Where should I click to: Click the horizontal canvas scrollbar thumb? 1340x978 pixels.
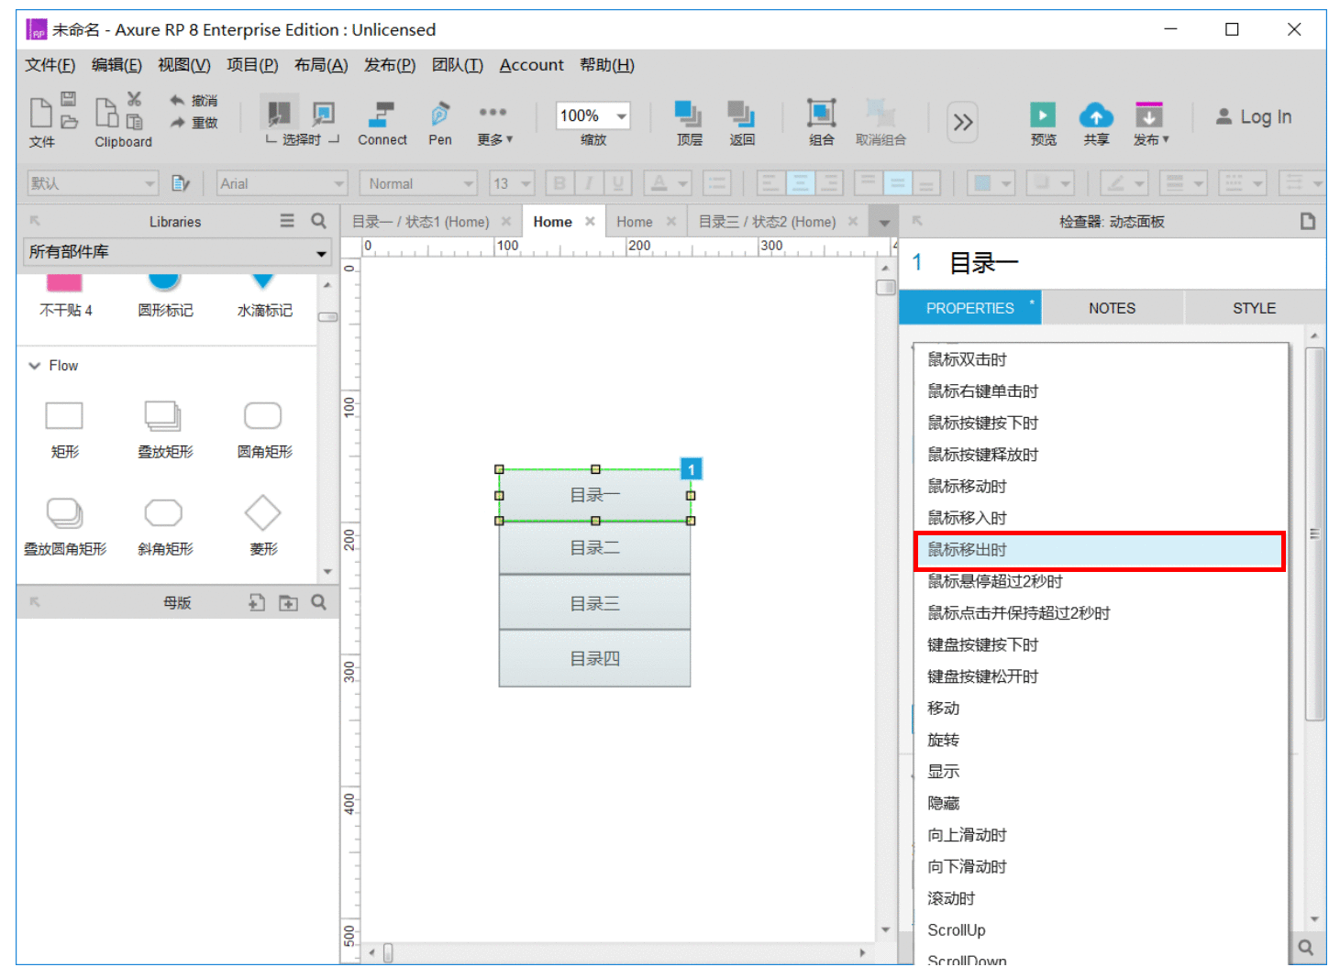tap(388, 953)
